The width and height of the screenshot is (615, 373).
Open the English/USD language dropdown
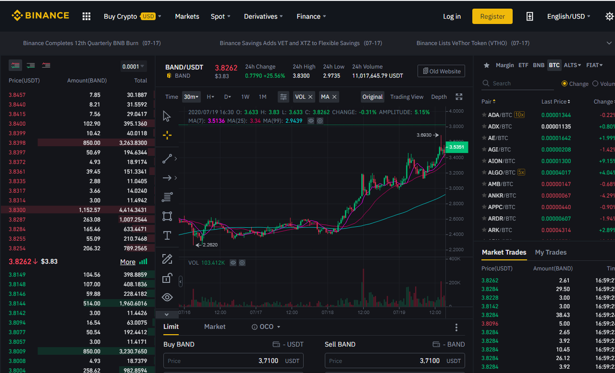(569, 16)
